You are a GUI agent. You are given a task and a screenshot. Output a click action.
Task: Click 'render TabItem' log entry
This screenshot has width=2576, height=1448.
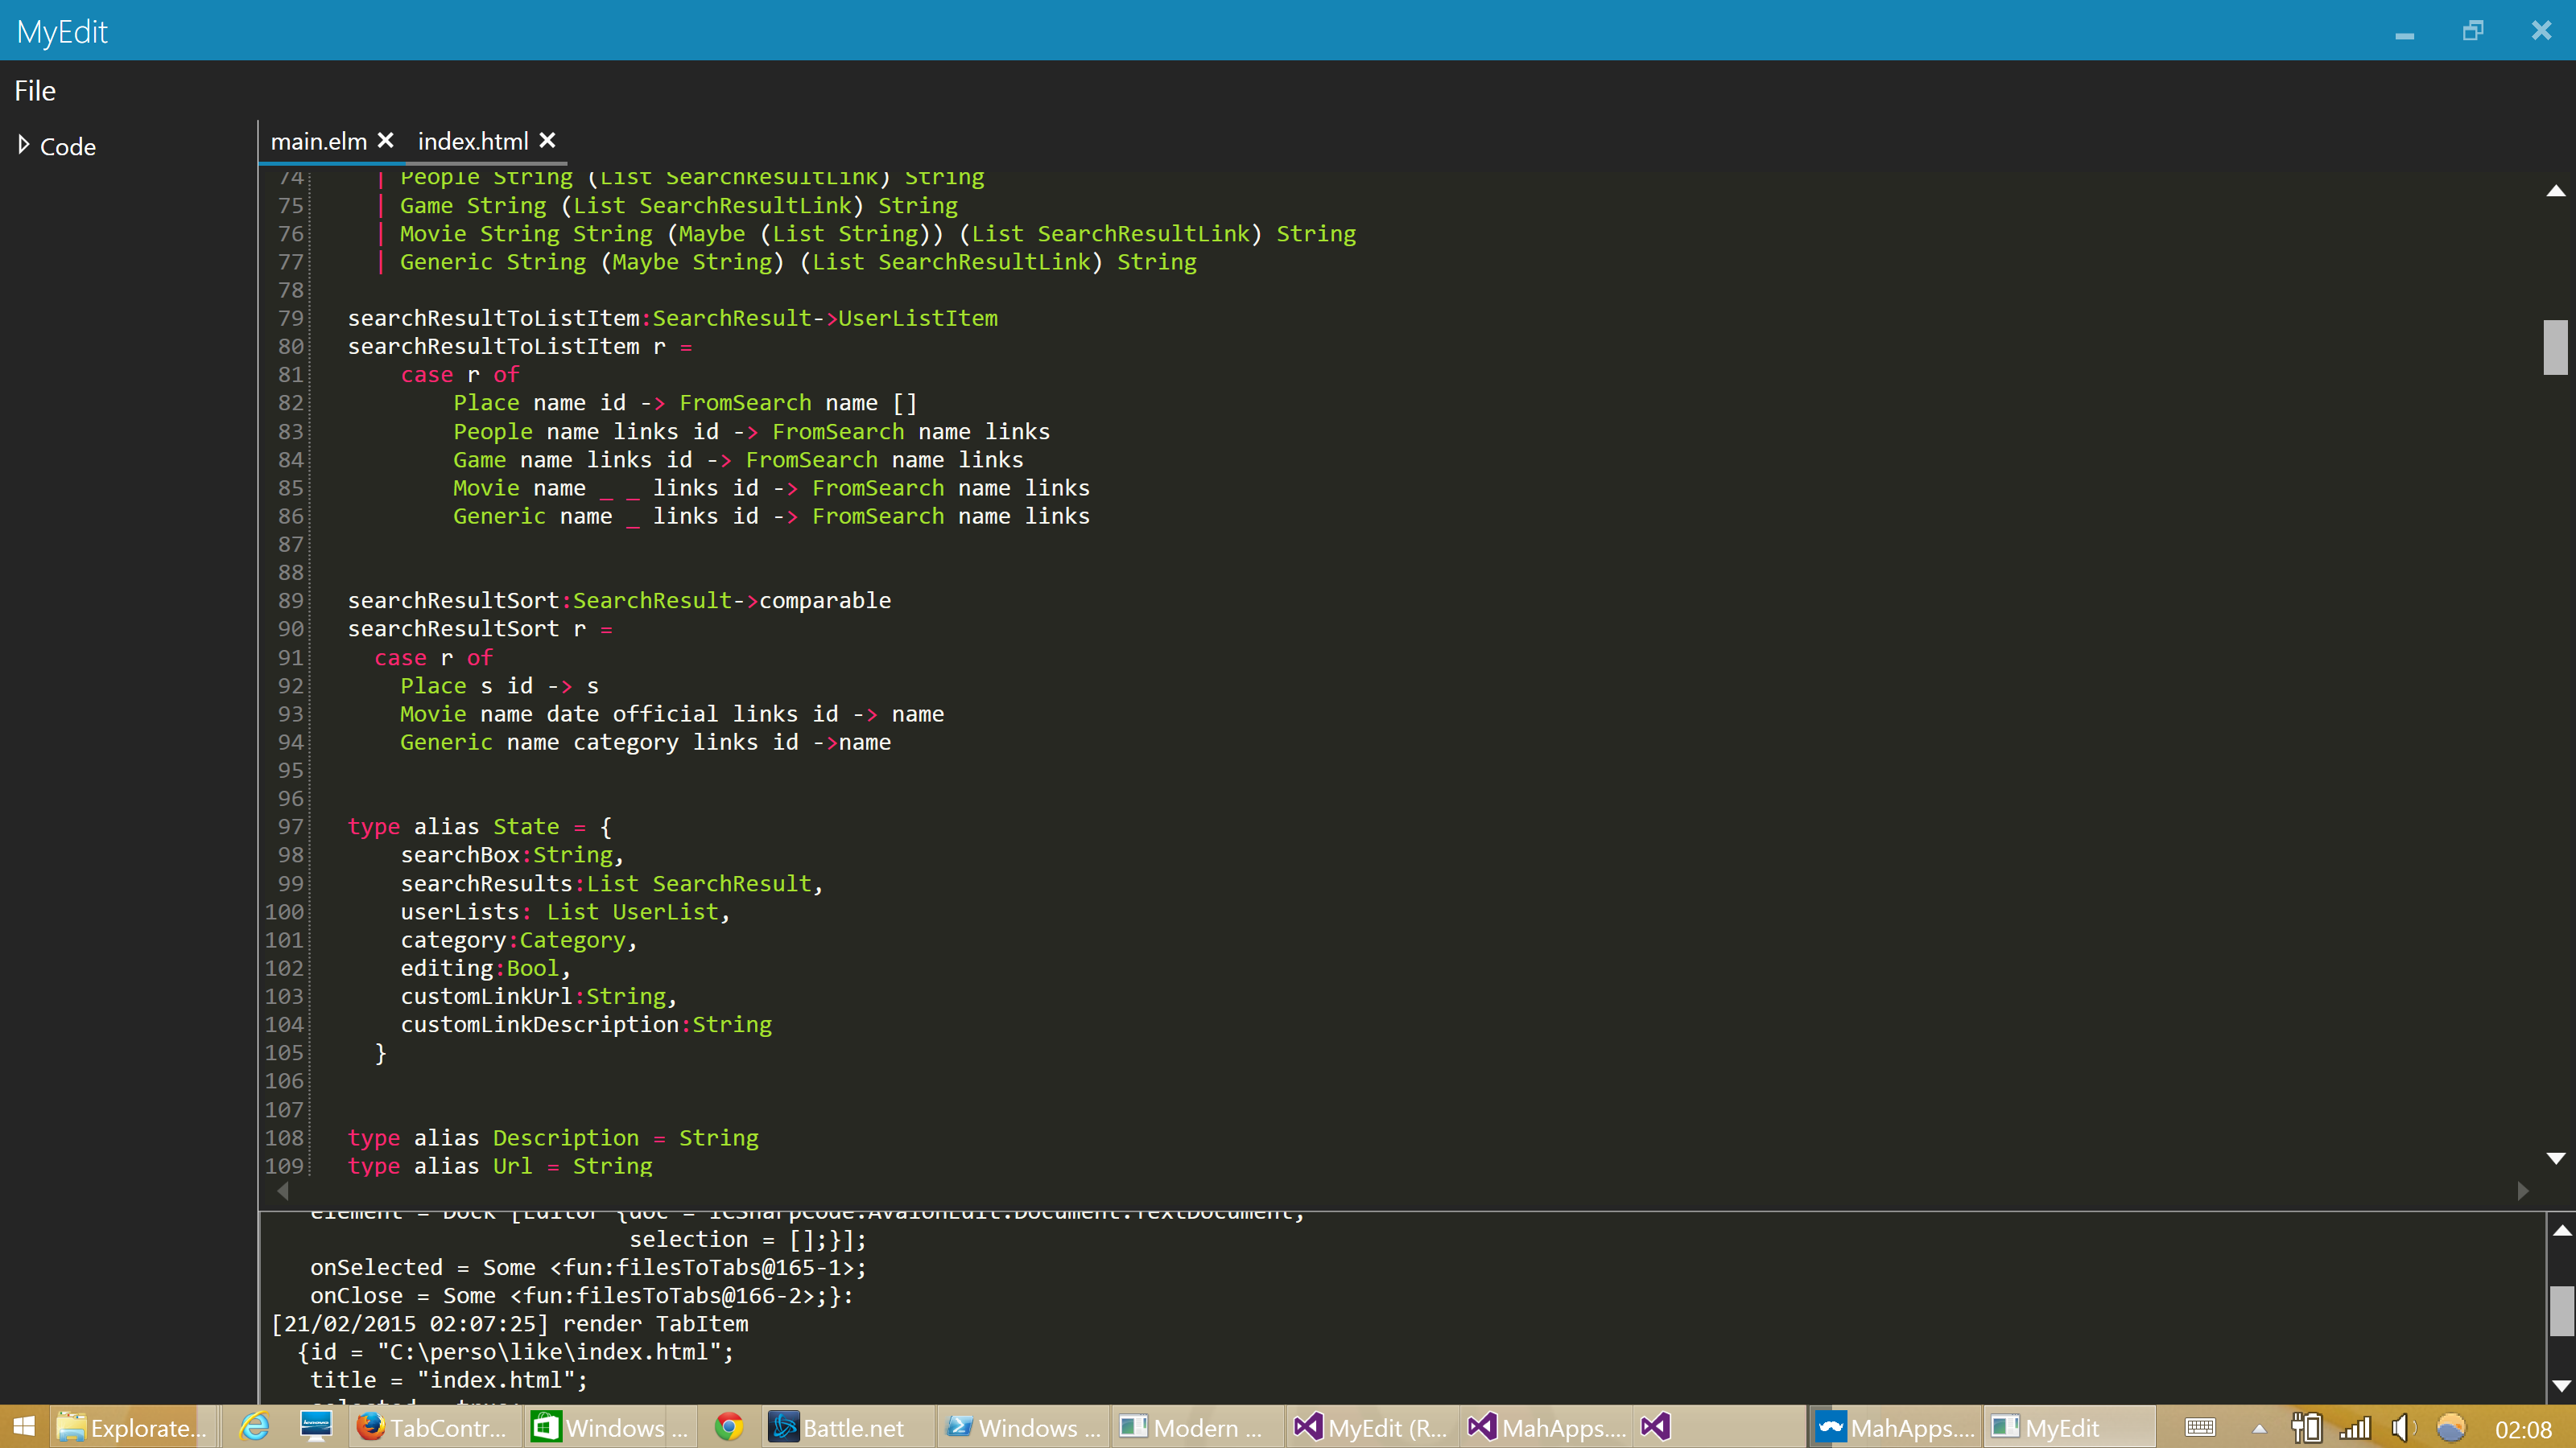[x=655, y=1323]
